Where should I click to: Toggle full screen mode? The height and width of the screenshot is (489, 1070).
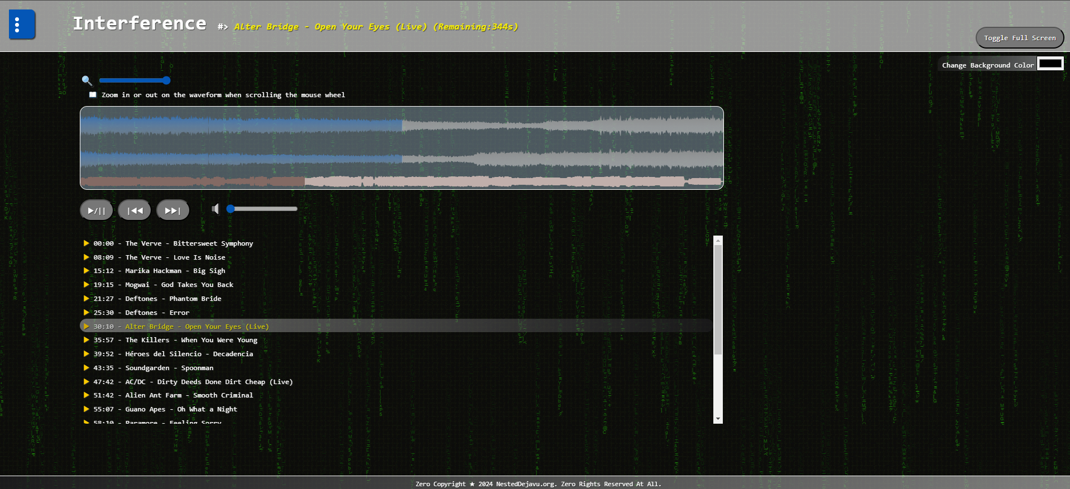point(1019,38)
